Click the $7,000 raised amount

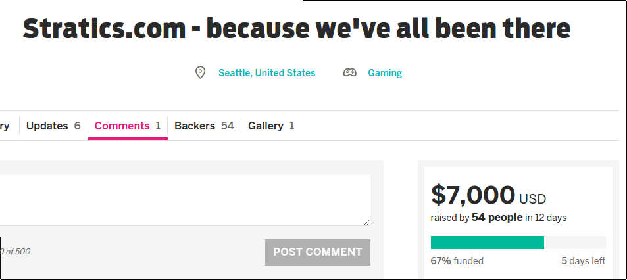coord(472,195)
